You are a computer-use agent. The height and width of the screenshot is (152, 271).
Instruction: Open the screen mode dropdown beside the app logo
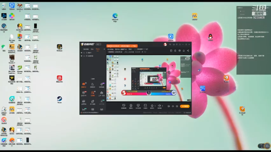tap(99, 44)
